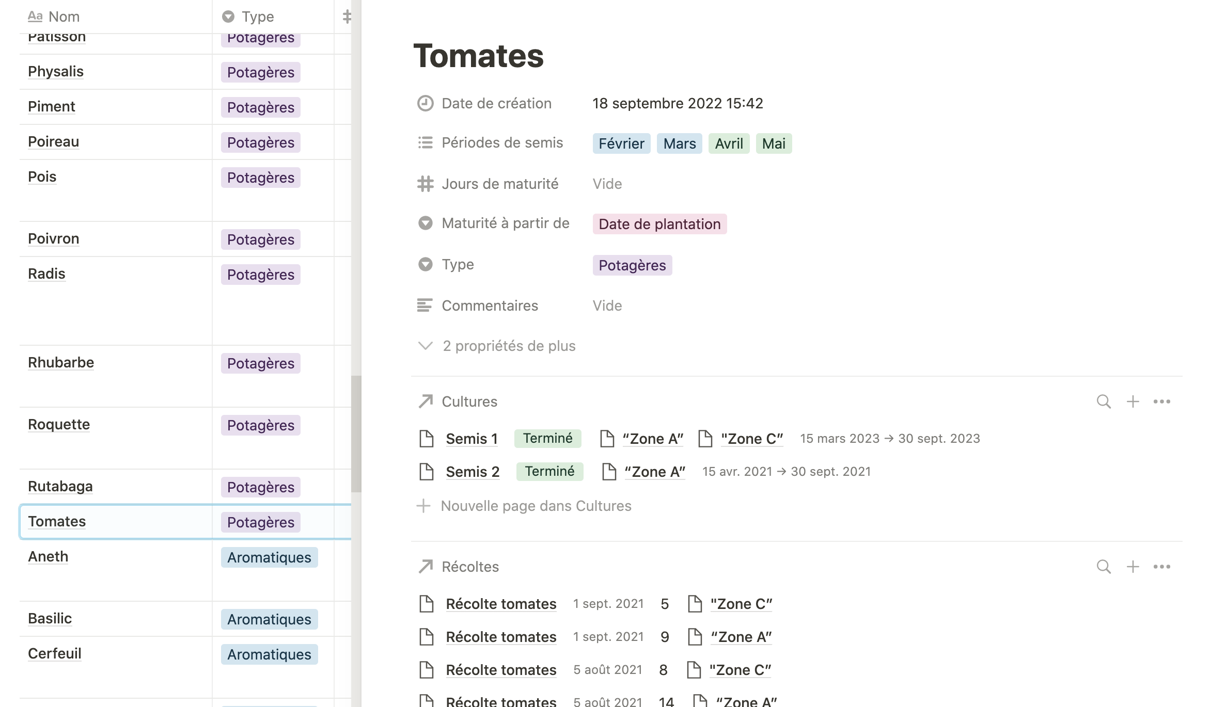
Task: Open the Type property Potagères selector
Action: [x=632, y=265]
